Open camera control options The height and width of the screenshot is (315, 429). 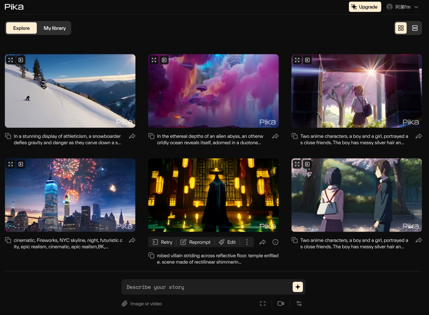click(x=281, y=304)
